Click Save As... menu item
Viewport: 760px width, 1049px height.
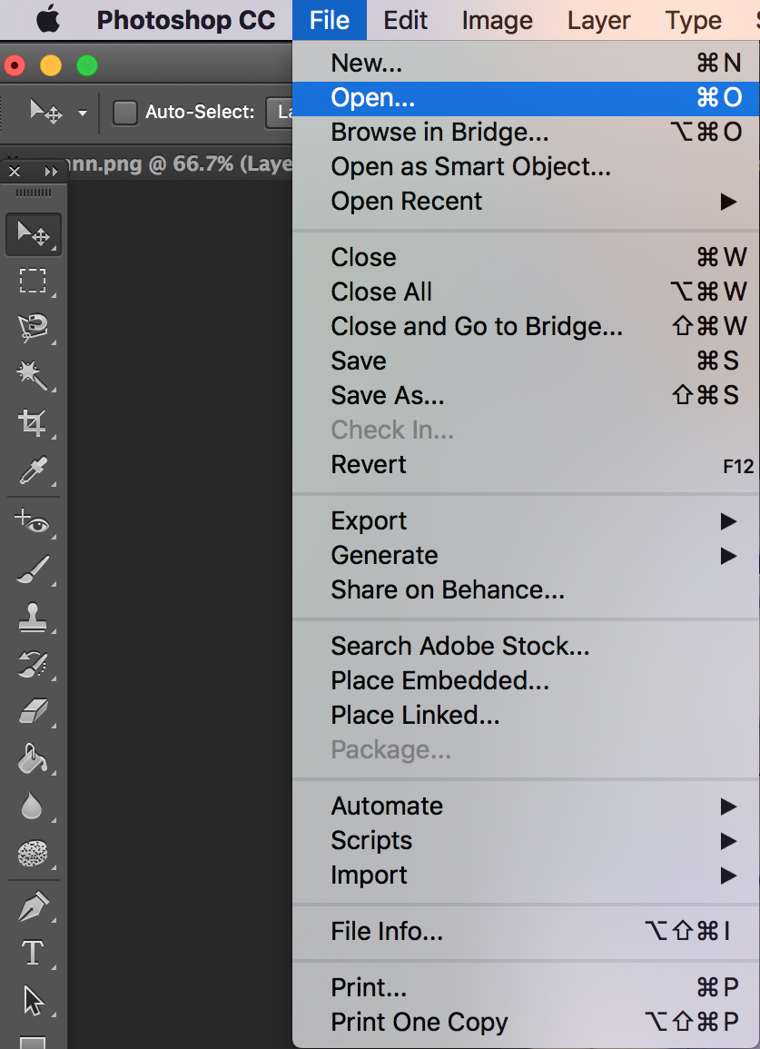coord(388,396)
